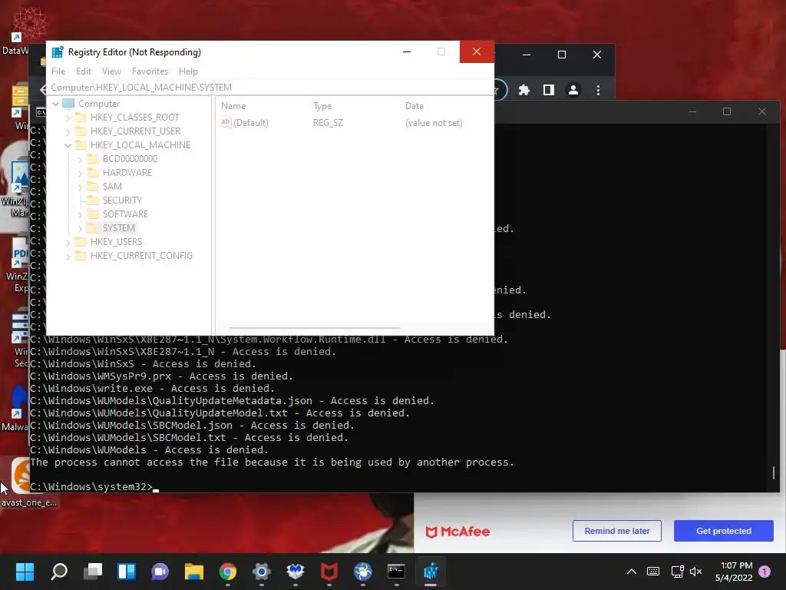Click muted volume tray icon

click(x=695, y=572)
